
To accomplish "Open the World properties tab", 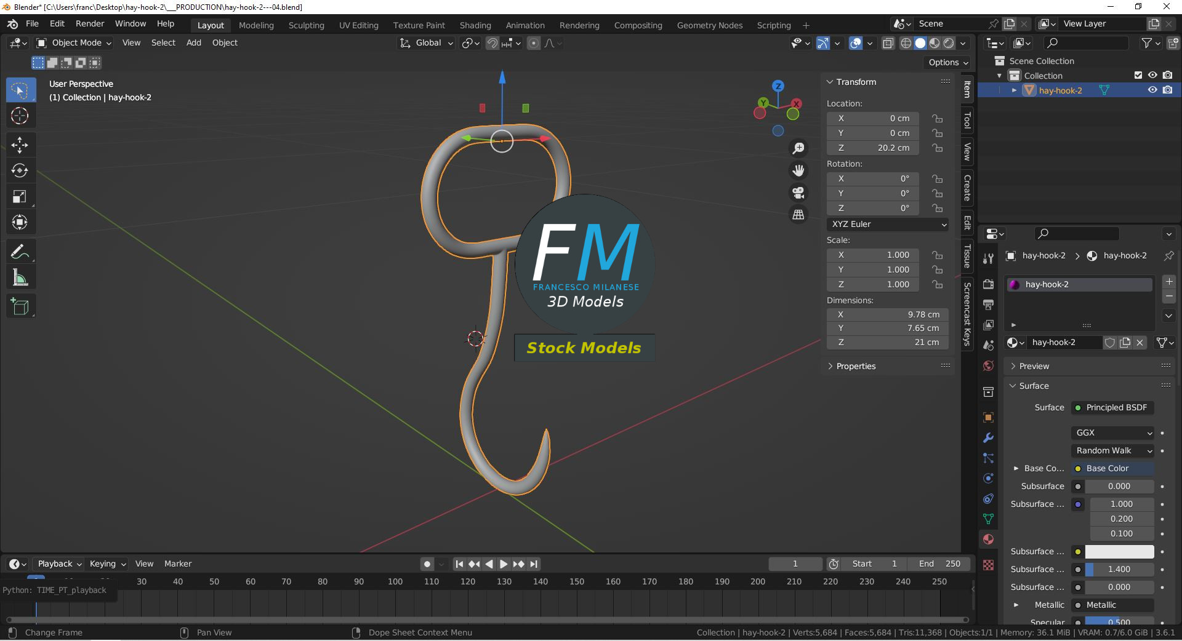I will pyautogui.click(x=988, y=365).
